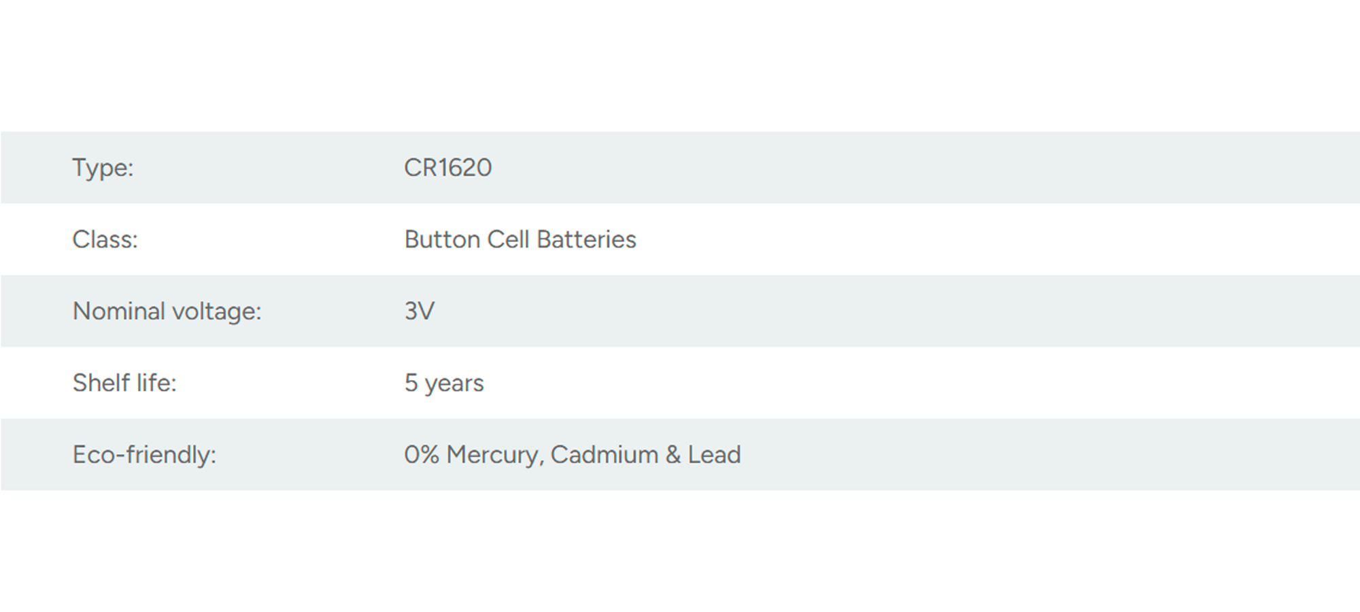
Task: Click the 3V voltage value
Action: click(419, 311)
